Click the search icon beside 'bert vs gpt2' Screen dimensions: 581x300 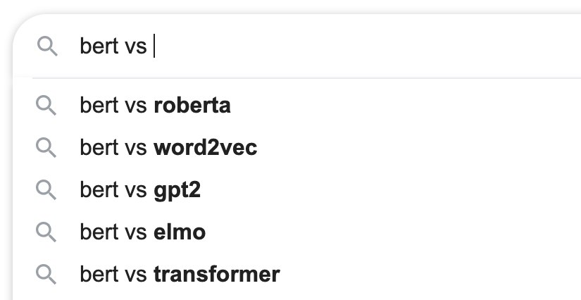point(46,190)
